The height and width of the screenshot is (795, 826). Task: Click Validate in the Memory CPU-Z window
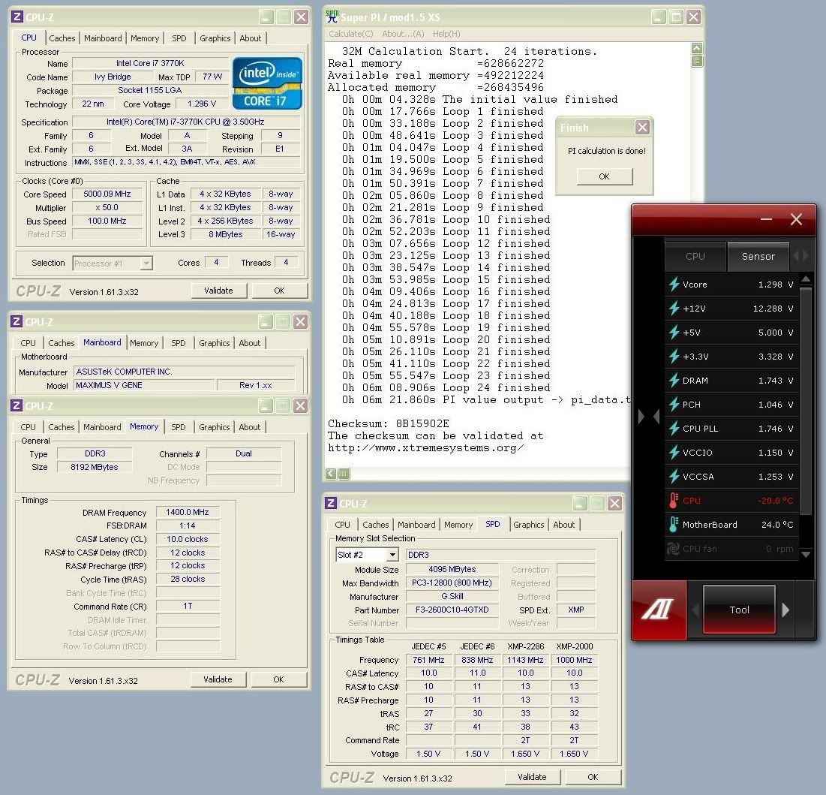(x=218, y=679)
